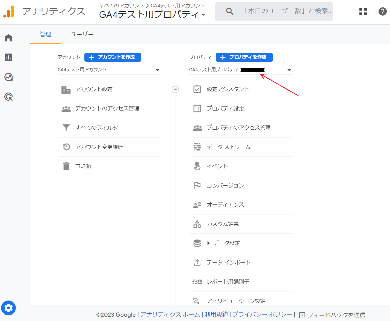
Task: Click the データ インポート upload icon
Action: point(197,262)
